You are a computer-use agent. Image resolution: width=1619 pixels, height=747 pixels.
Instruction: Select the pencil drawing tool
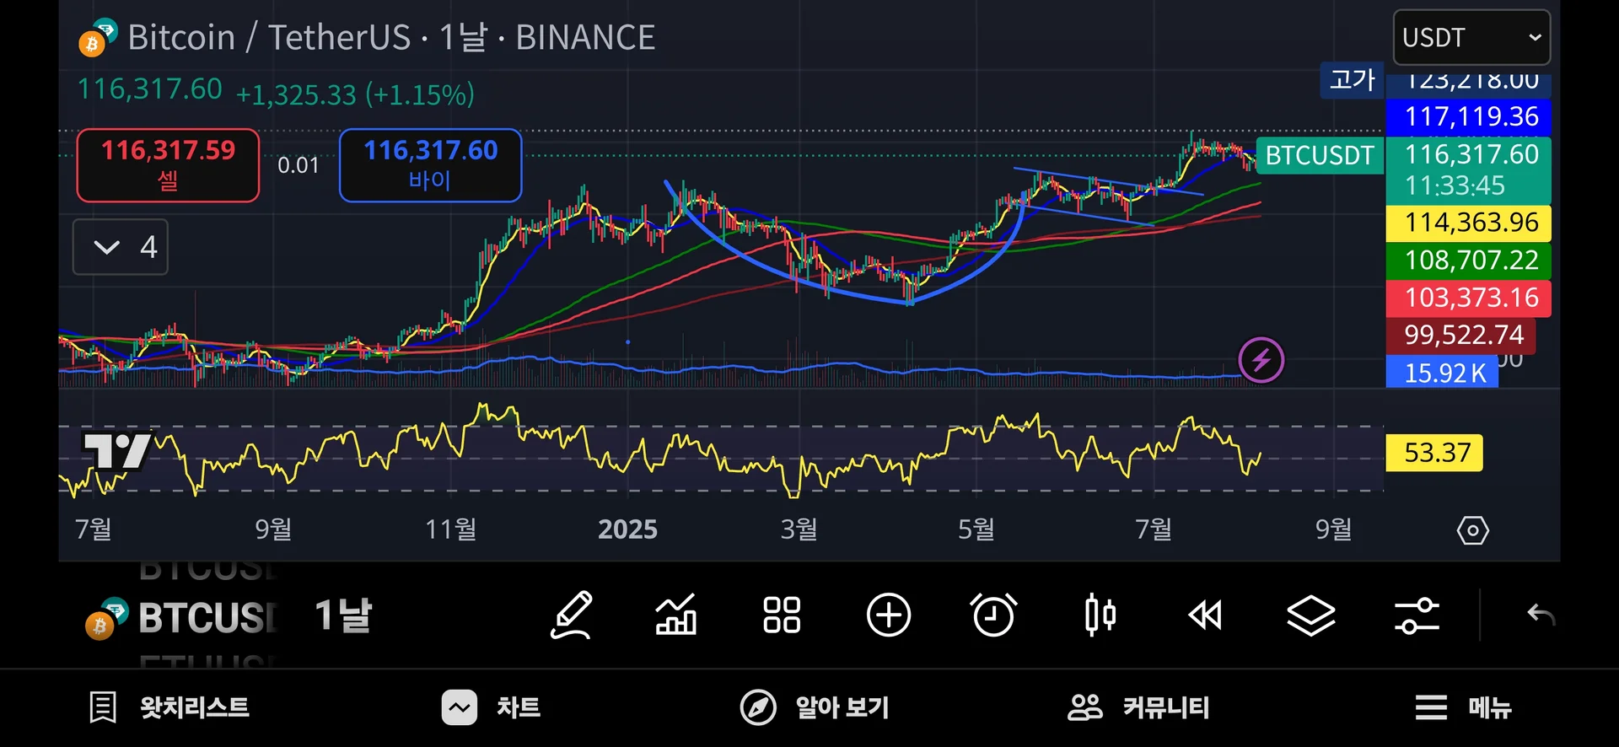(x=572, y=615)
